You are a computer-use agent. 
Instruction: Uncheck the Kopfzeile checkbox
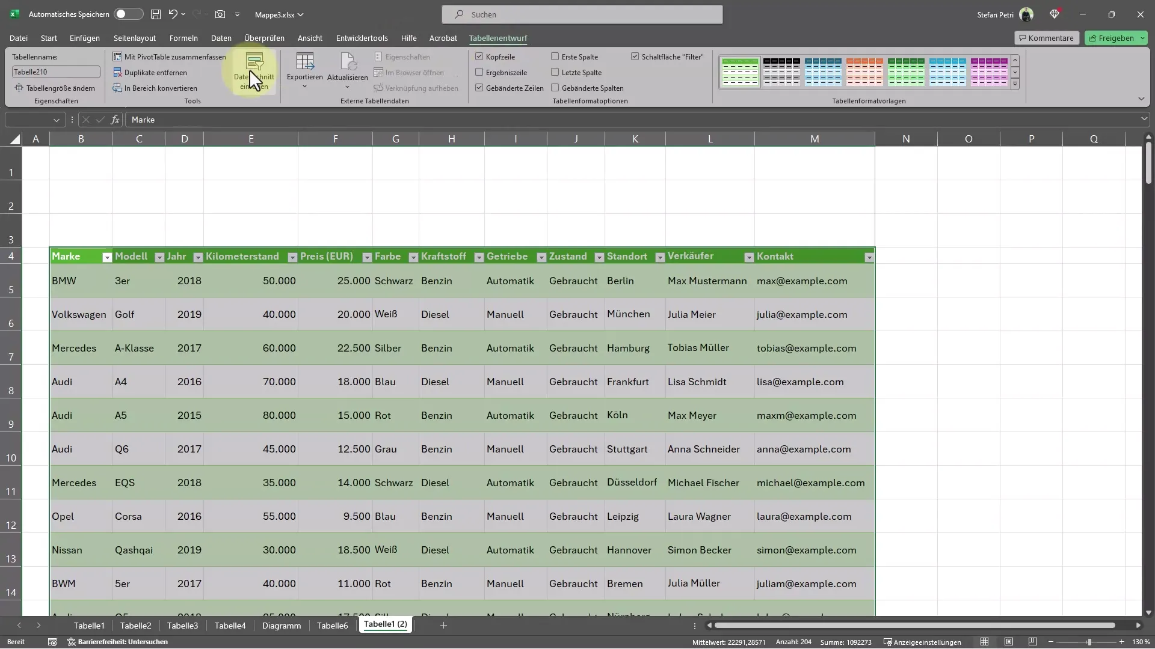click(479, 56)
